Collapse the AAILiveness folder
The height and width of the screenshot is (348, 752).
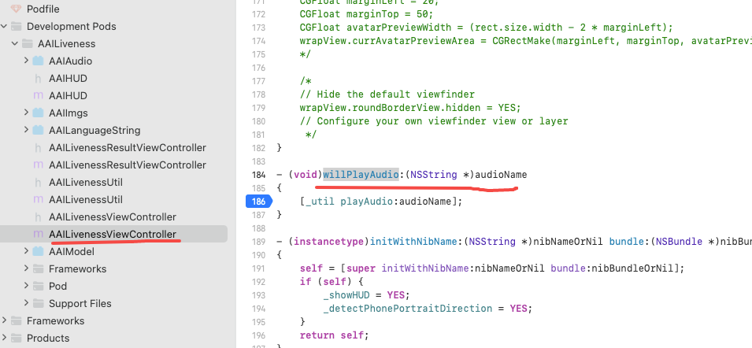click(15, 43)
